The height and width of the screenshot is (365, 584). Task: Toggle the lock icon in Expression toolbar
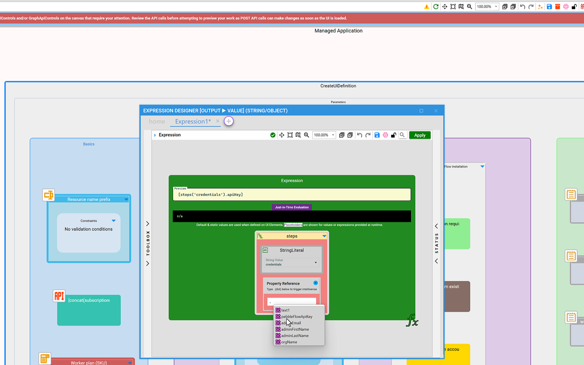(x=394, y=135)
